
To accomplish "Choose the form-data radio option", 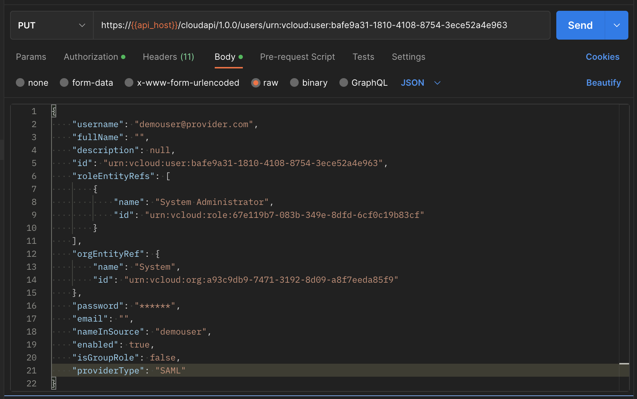I will coord(64,83).
